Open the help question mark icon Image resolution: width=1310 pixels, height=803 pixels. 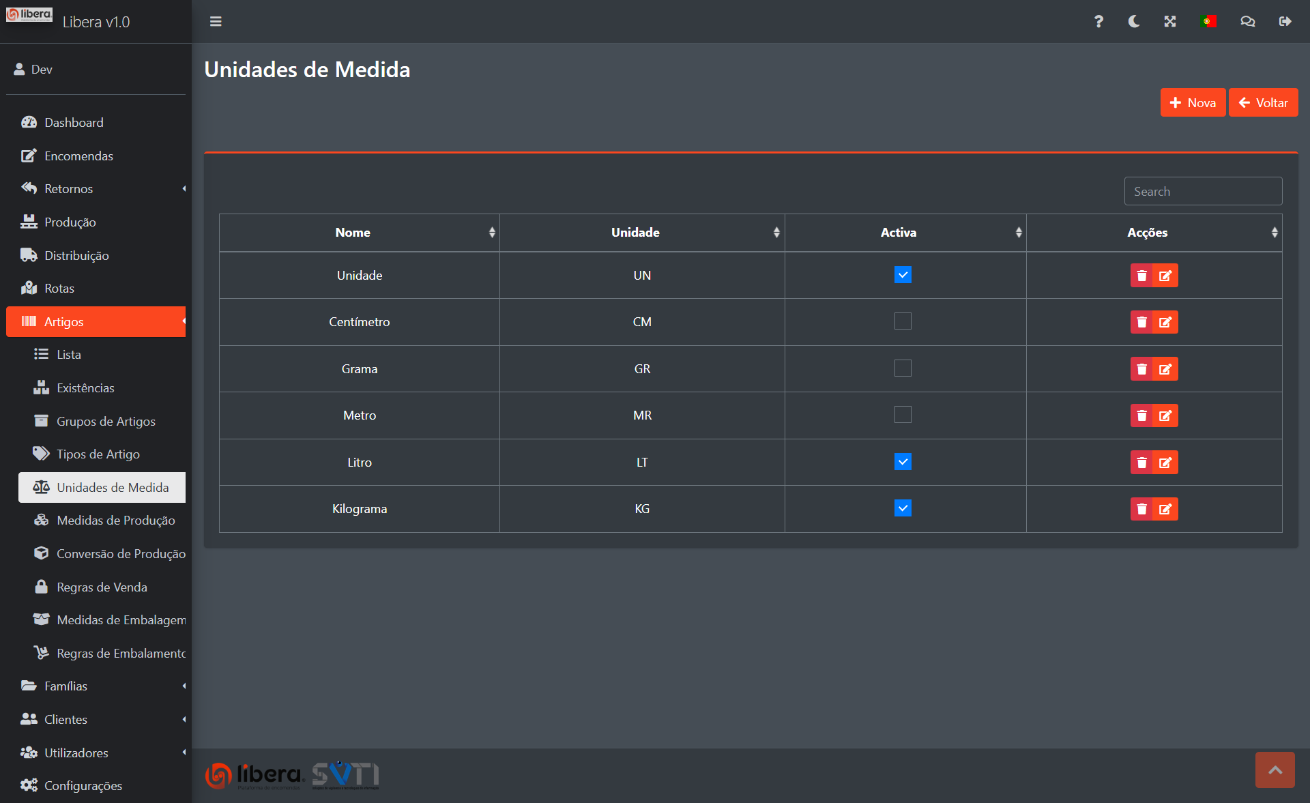1098,22
